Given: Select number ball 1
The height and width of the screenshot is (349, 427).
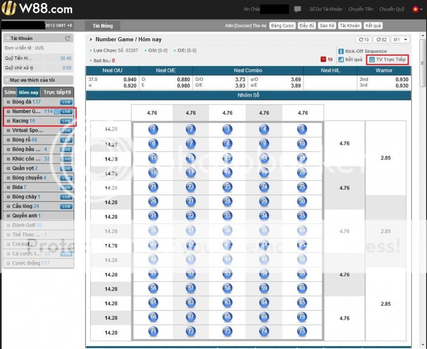Looking at the screenshot, I should tap(153, 129).
